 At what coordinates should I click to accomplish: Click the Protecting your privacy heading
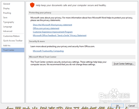coord(40,13)
